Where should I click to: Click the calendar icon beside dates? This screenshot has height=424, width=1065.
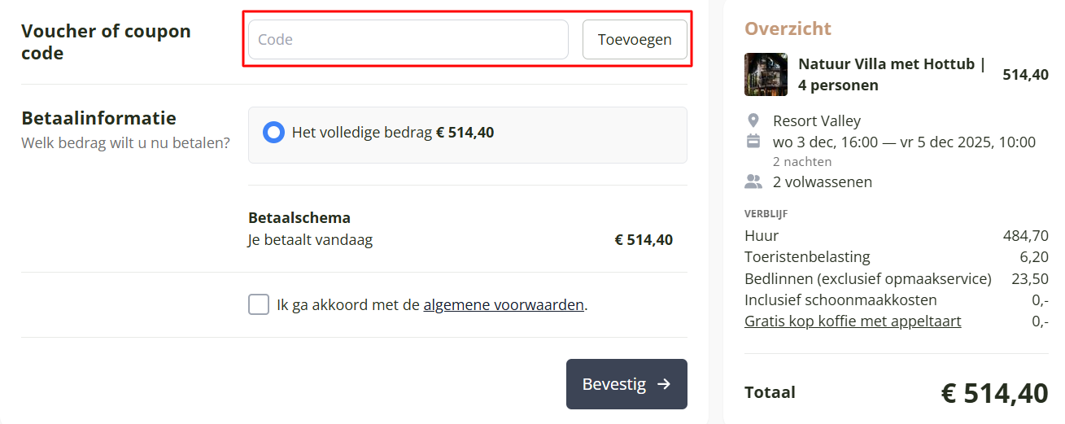(753, 142)
